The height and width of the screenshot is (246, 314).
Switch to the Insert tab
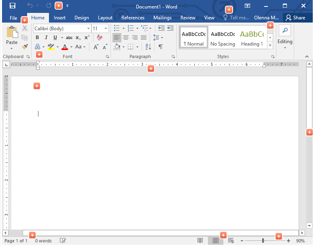click(x=59, y=18)
